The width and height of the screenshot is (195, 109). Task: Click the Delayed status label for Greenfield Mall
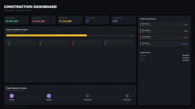(x=186, y=37)
